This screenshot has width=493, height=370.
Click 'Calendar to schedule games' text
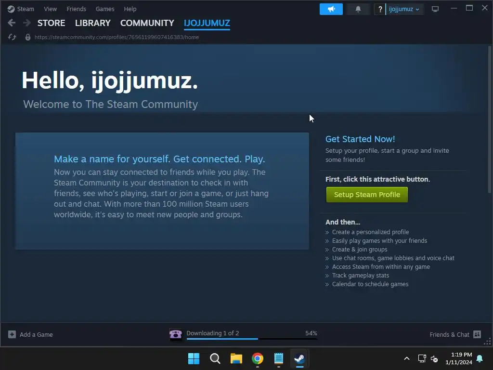pyautogui.click(x=370, y=284)
